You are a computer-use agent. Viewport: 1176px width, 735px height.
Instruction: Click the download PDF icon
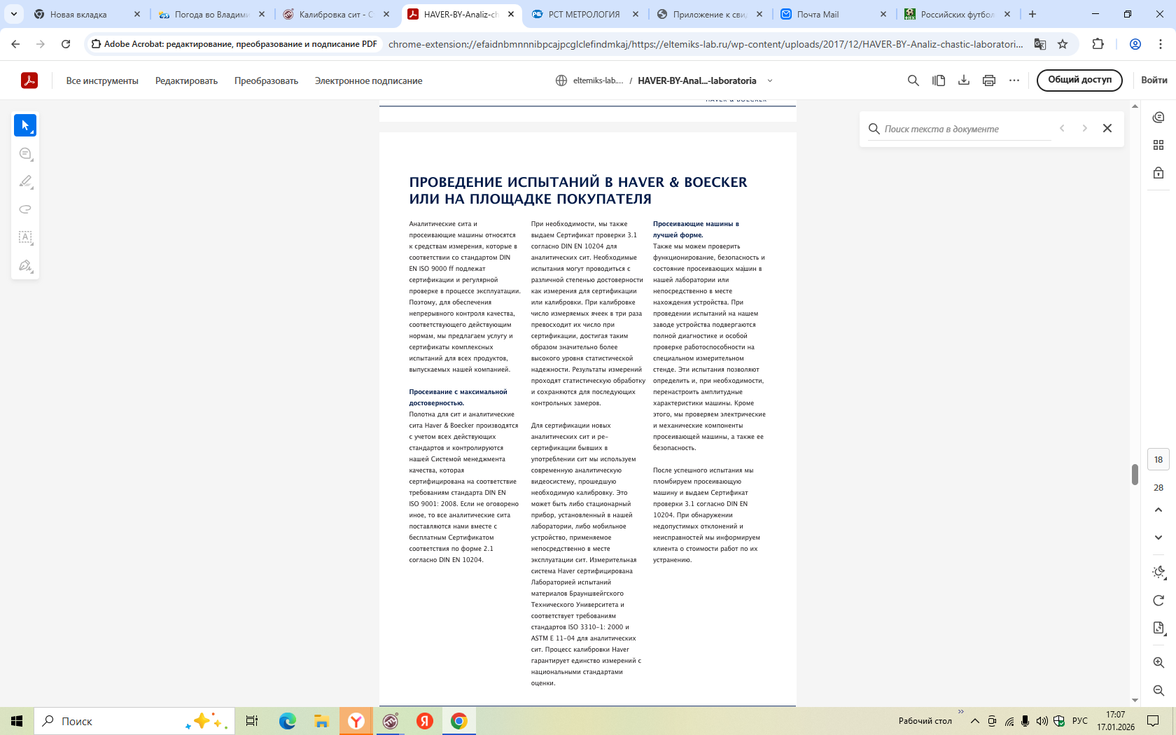tap(964, 80)
